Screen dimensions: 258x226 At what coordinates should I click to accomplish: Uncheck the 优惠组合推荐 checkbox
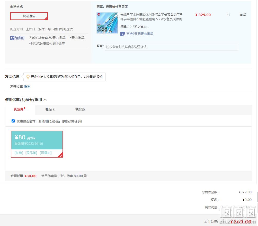(13, 121)
